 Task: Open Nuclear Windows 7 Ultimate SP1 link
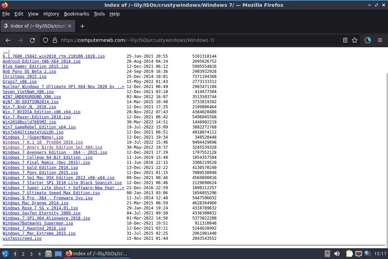pos(63,86)
